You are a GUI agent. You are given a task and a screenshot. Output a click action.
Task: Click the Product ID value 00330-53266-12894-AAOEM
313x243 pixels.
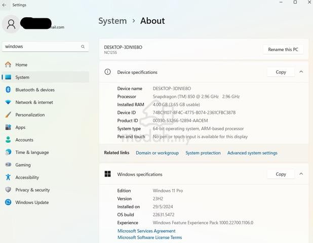pos(180,120)
